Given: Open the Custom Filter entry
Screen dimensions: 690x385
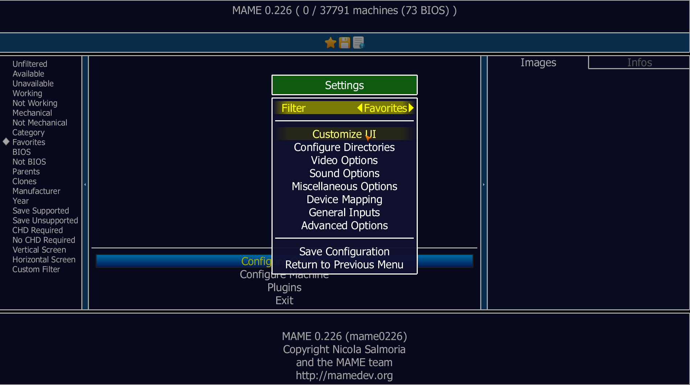Looking at the screenshot, I should [x=36, y=269].
